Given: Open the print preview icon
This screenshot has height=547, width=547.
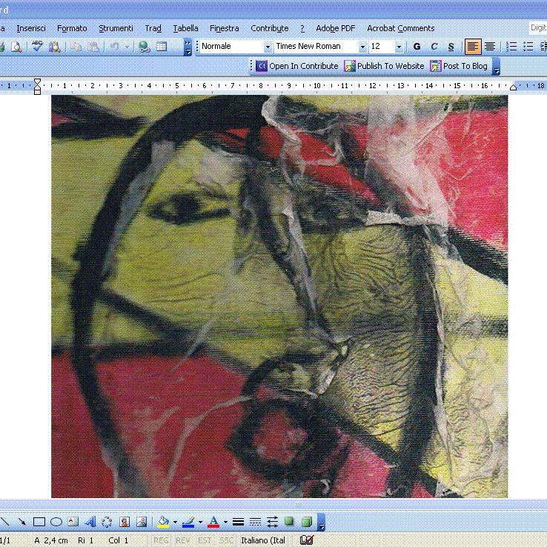Looking at the screenshot, I should [x=16, y=47].
